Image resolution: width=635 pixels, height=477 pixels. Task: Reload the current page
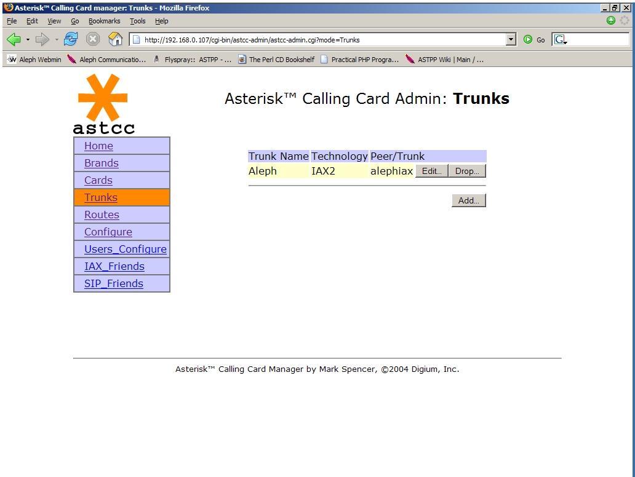pyautogui.click(x=71, y=39)
